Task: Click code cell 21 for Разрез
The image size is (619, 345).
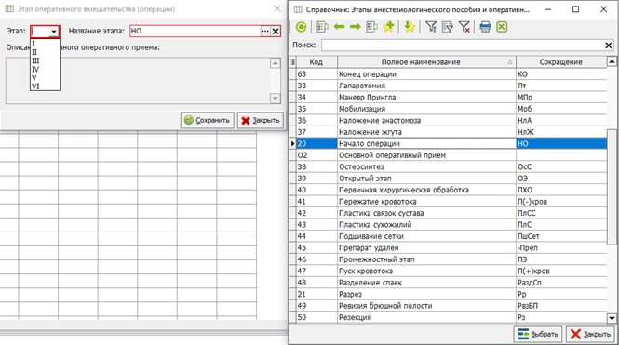Action: (x=317, y=294)
